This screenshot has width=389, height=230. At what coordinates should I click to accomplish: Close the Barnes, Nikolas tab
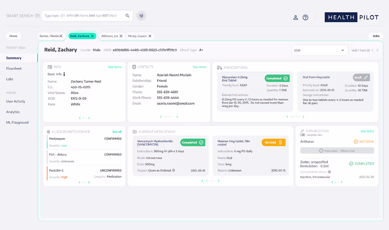tap(61, 36)
